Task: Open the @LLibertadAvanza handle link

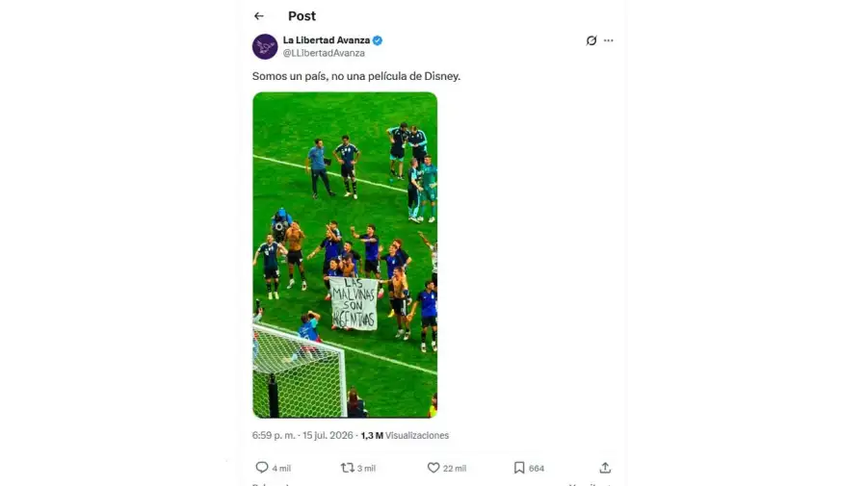Action: (x=324, y=53)
